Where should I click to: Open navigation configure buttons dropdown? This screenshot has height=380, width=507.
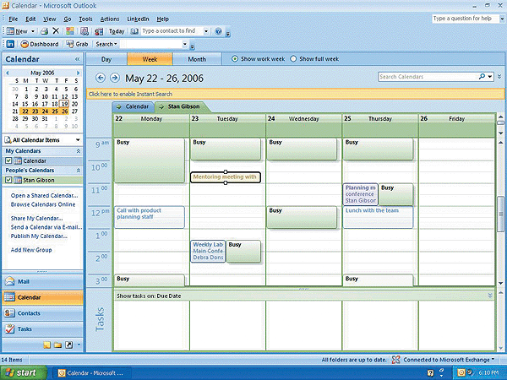[x=79, y=345]
